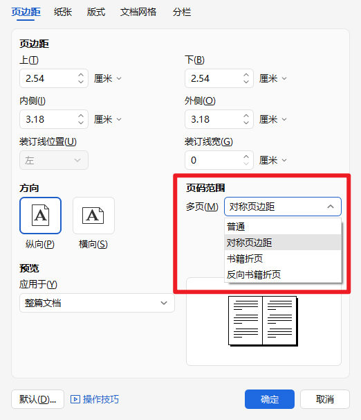
Task: Open unit dropdown 厘米 for gutter width
Action: click(x=272, y=161)
